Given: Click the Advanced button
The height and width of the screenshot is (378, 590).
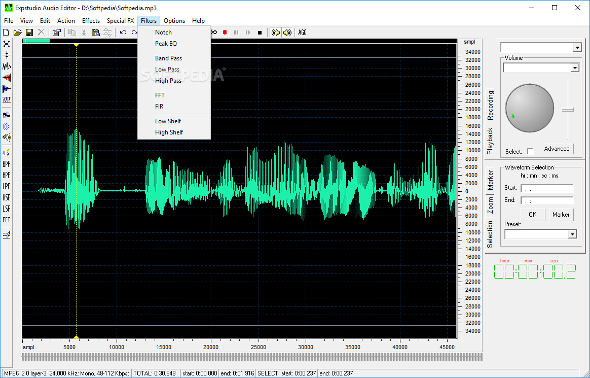Looking at the screenshot, I should pos(557,149).
